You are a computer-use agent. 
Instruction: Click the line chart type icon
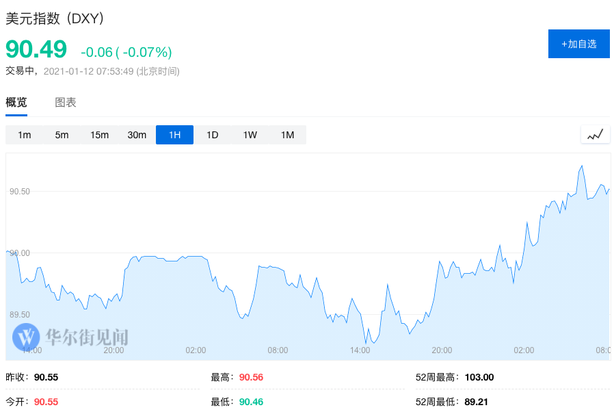[x=595, y=135]
